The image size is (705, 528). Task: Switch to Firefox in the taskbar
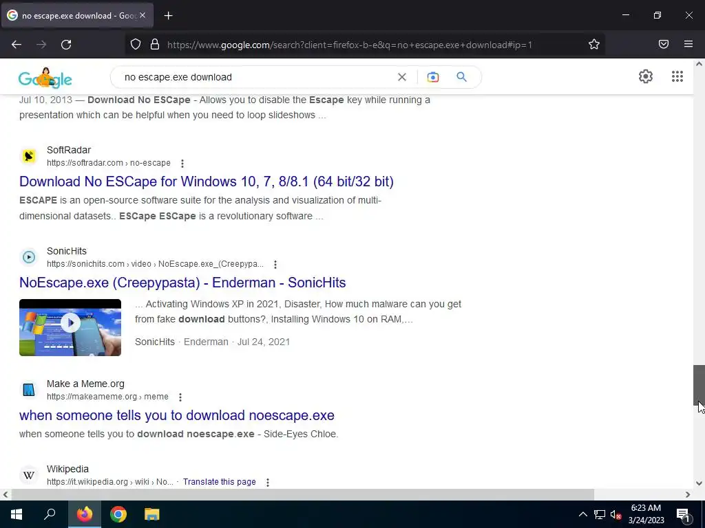tap(85, 514)
